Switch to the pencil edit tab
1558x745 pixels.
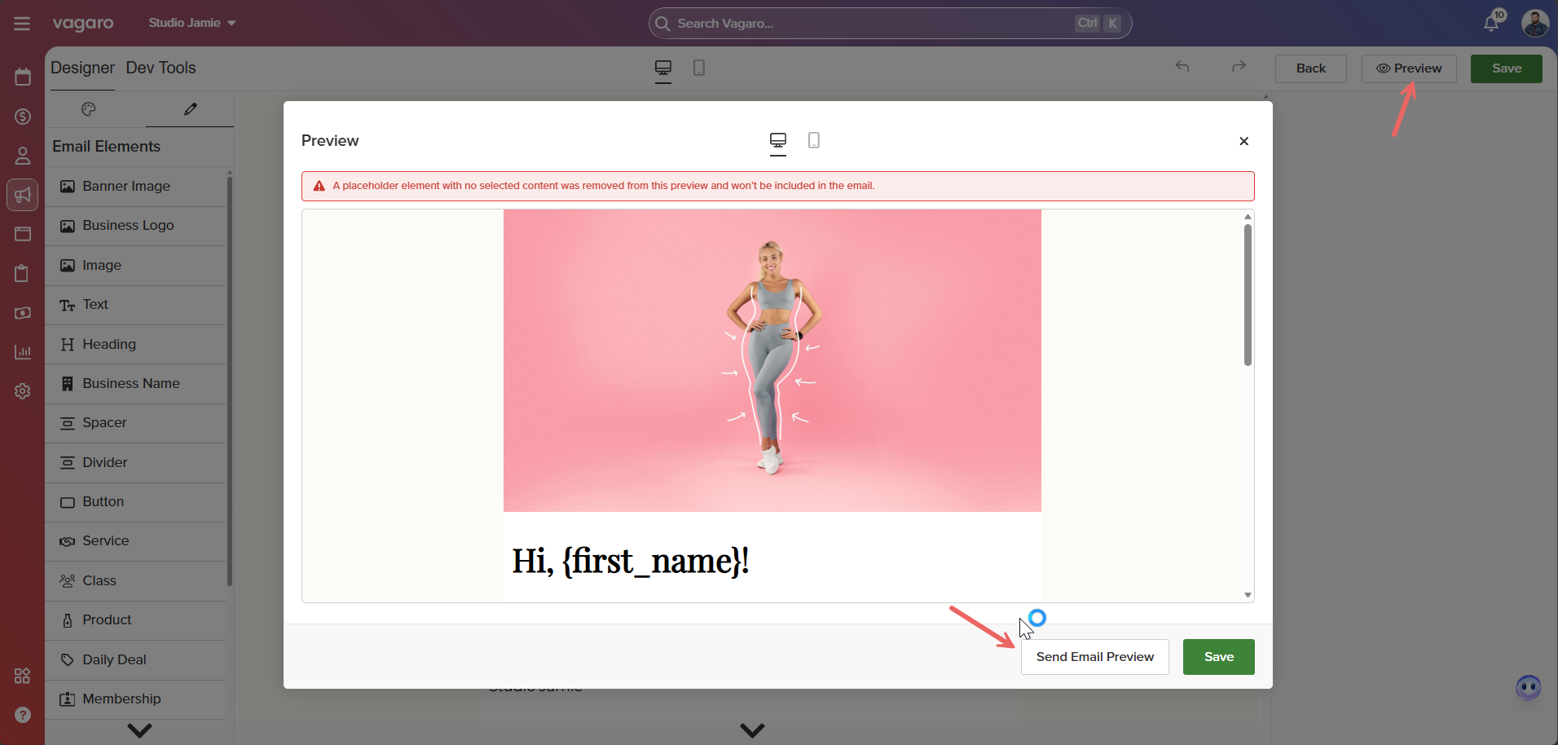190,109
